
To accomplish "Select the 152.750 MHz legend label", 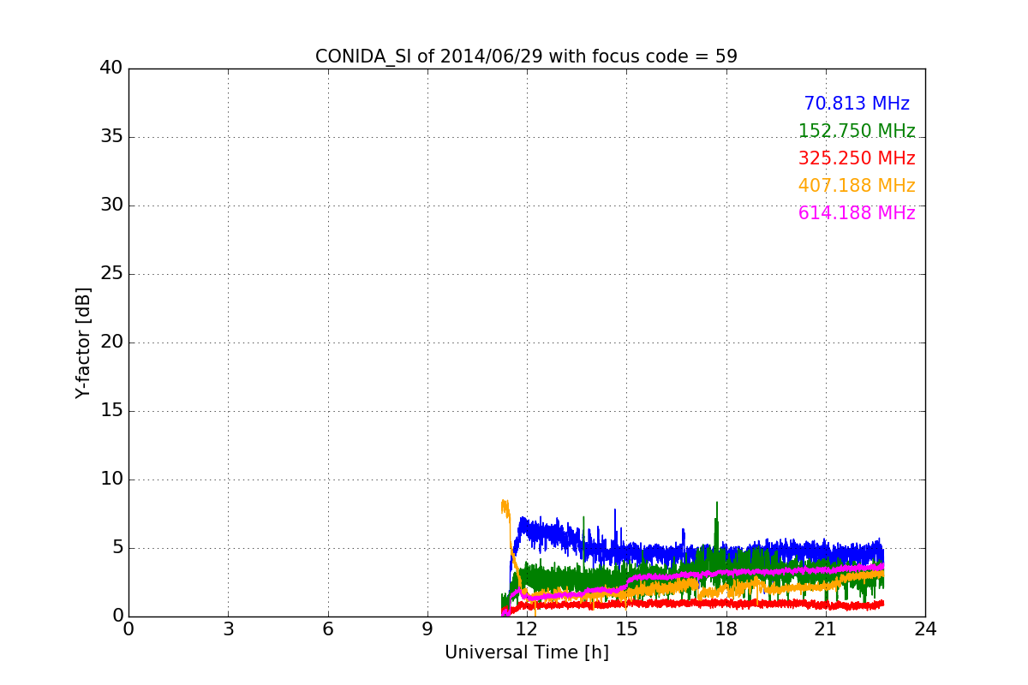I will (857, 131).
